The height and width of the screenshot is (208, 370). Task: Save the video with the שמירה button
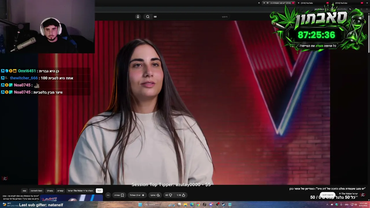click(x=119, y=195)
